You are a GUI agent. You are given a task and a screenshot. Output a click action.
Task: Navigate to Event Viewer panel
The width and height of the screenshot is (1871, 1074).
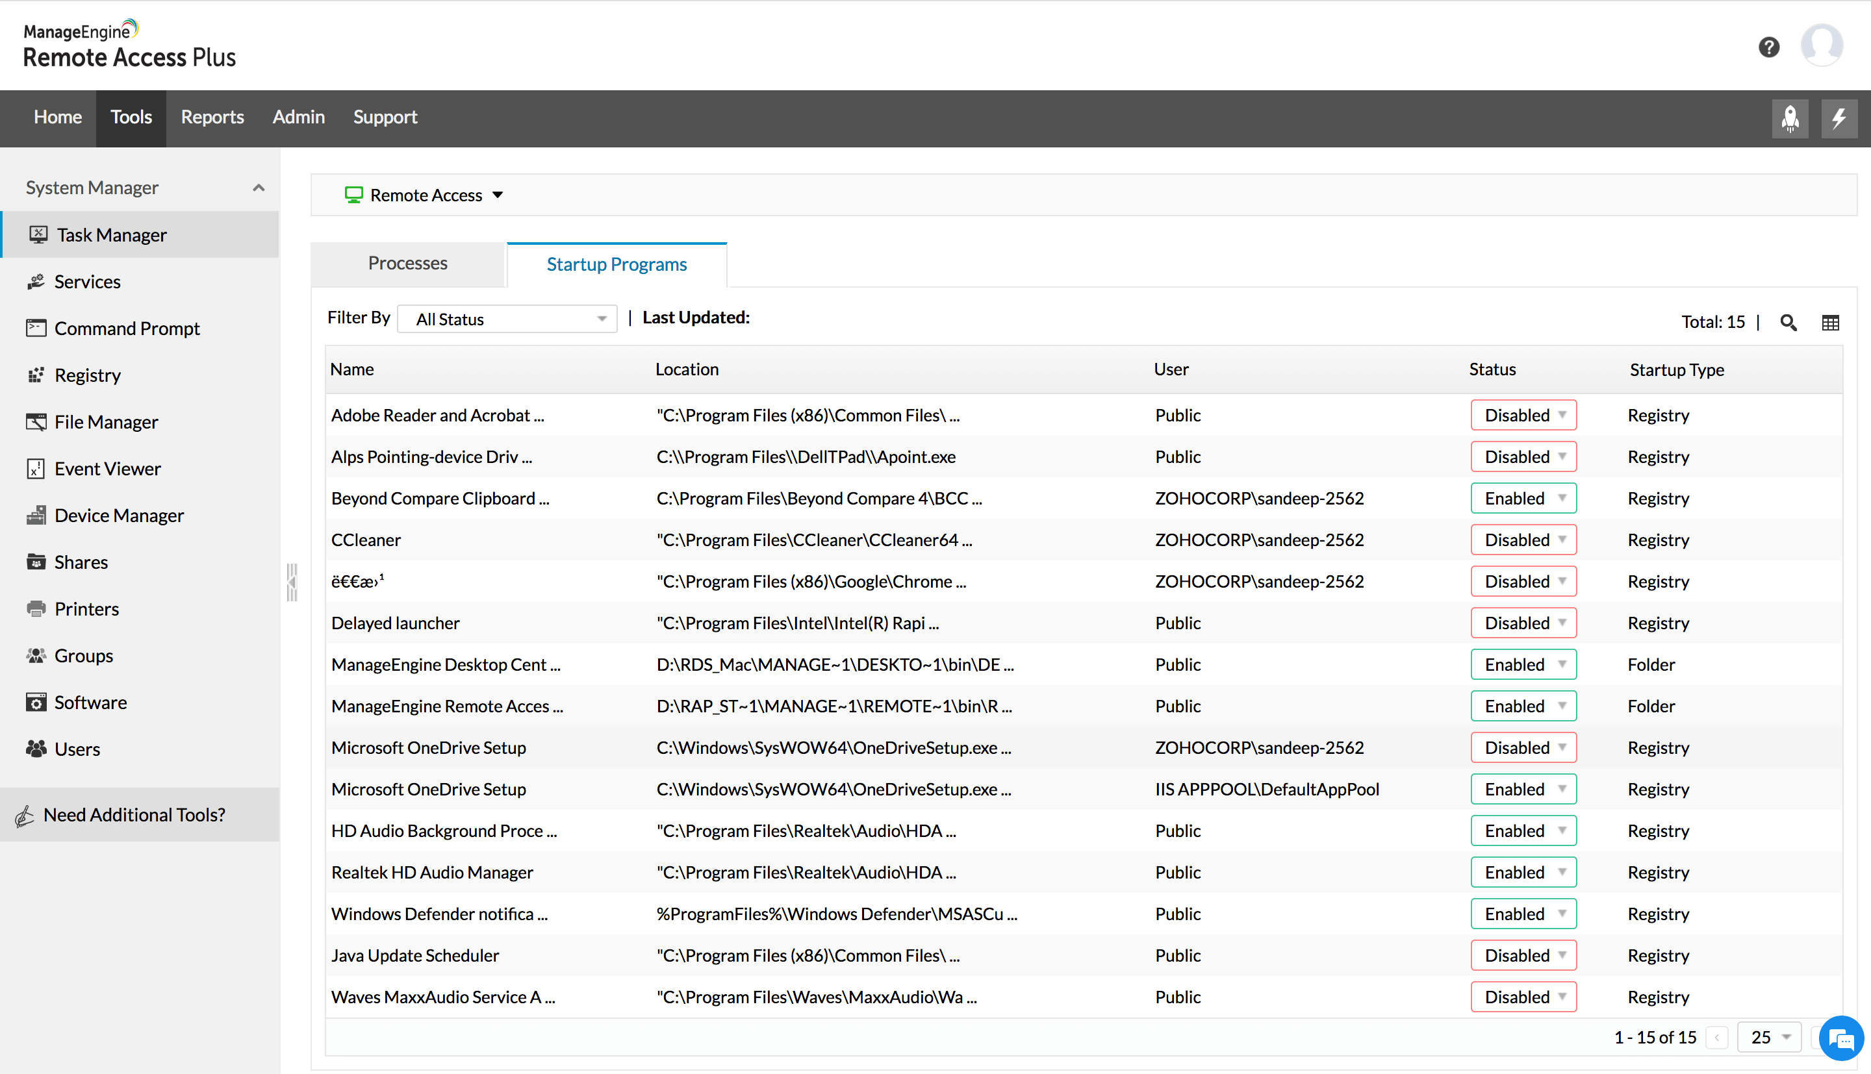pos(107,469)
